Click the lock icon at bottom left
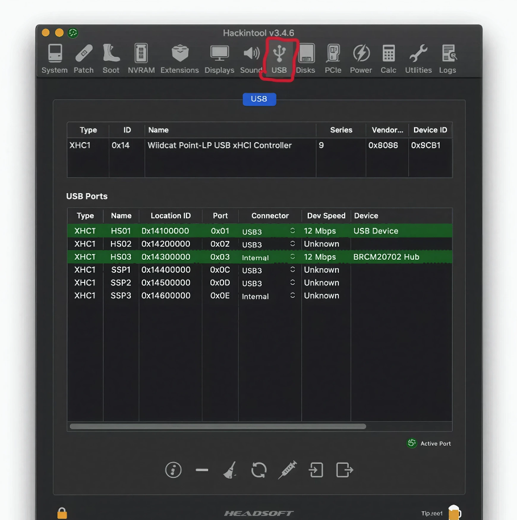 coord(62,513)
